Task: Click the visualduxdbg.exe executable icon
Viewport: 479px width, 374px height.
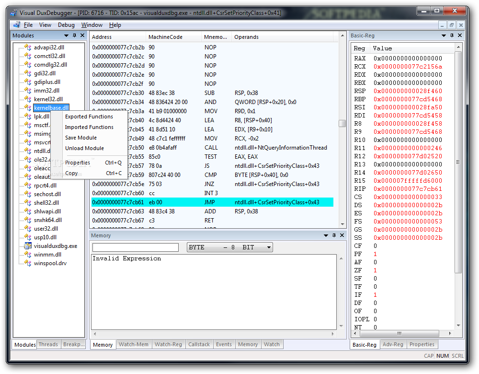Action: pyautogui.click(x=28, y=246)
